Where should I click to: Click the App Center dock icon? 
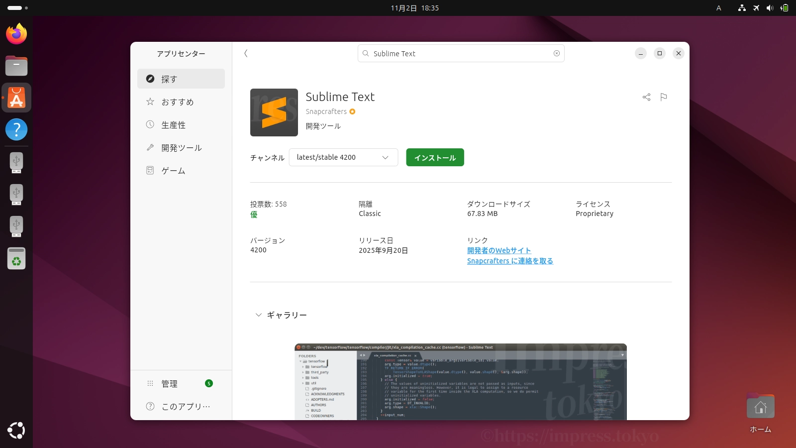(16, 98)
